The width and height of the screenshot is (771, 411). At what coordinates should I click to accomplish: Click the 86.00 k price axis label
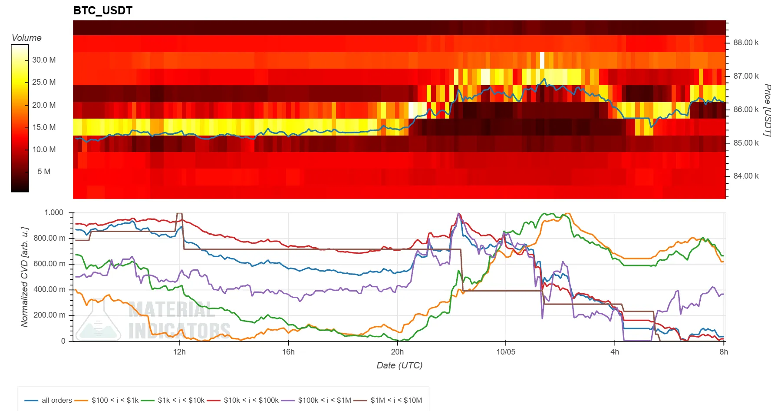746,109
